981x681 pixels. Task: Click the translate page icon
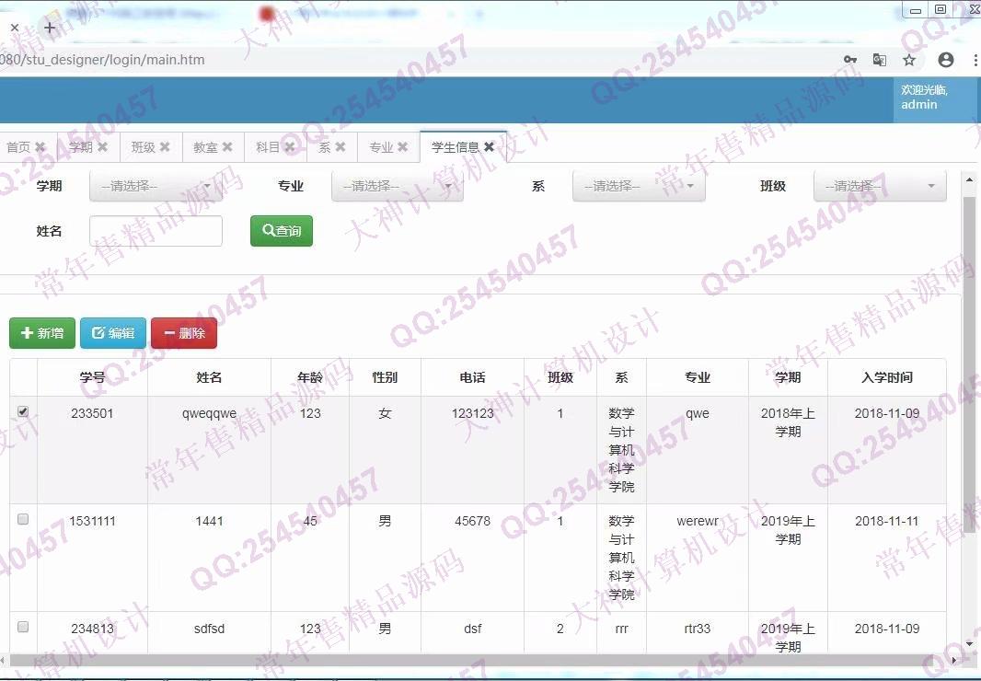[x=879, y=60]
